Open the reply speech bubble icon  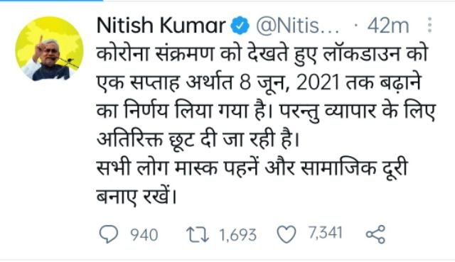[109, 234]
